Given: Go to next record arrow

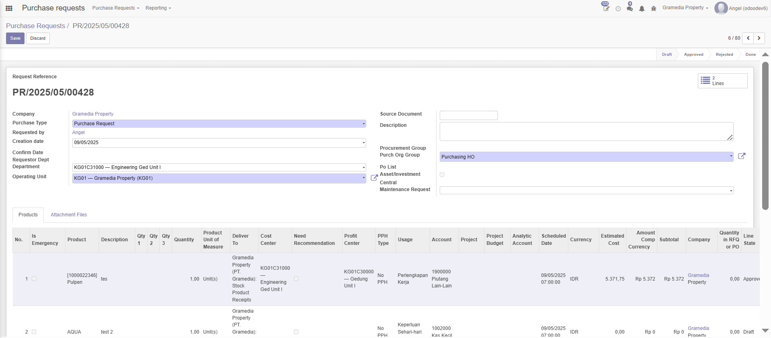Looking at the screenshot, I should tap(759, 38).
